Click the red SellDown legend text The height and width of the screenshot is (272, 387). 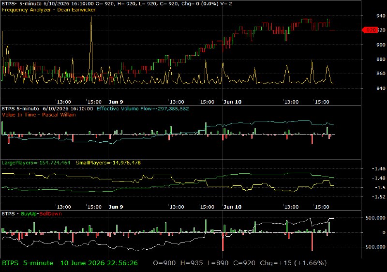(51, 214)
